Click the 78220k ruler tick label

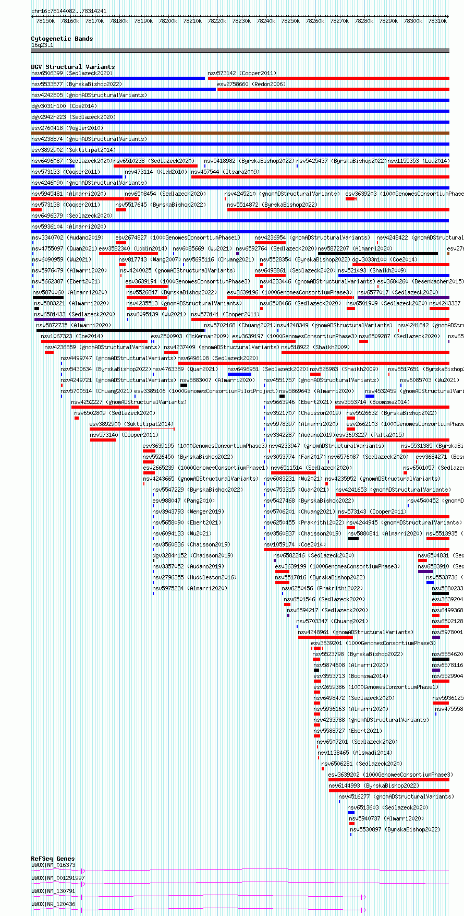217,21
